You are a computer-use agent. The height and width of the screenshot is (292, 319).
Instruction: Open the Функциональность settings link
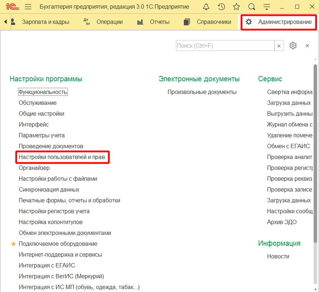point(43,92)
